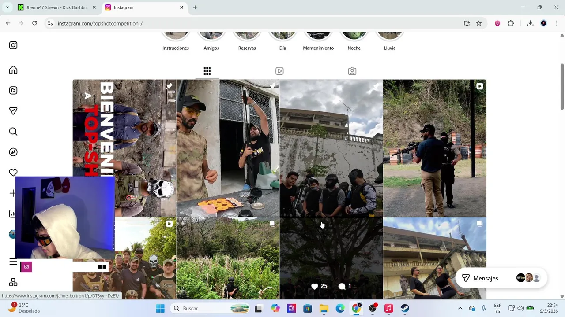Viewport: 565px width, 317px height.
Task: Open Microsoft Edge from the taskbar
Action: click(x=340, y=308)
